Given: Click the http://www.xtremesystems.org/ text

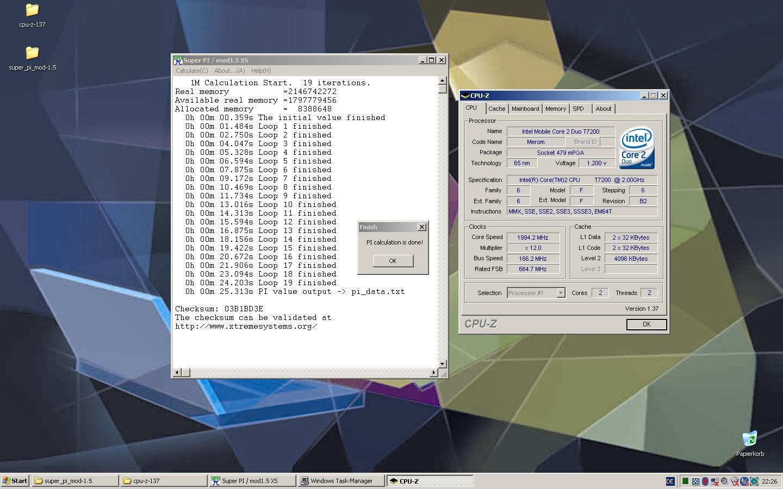Looking at the screenshot, I should [246, 326].
